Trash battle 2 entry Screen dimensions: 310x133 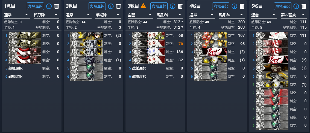(118, 6)
